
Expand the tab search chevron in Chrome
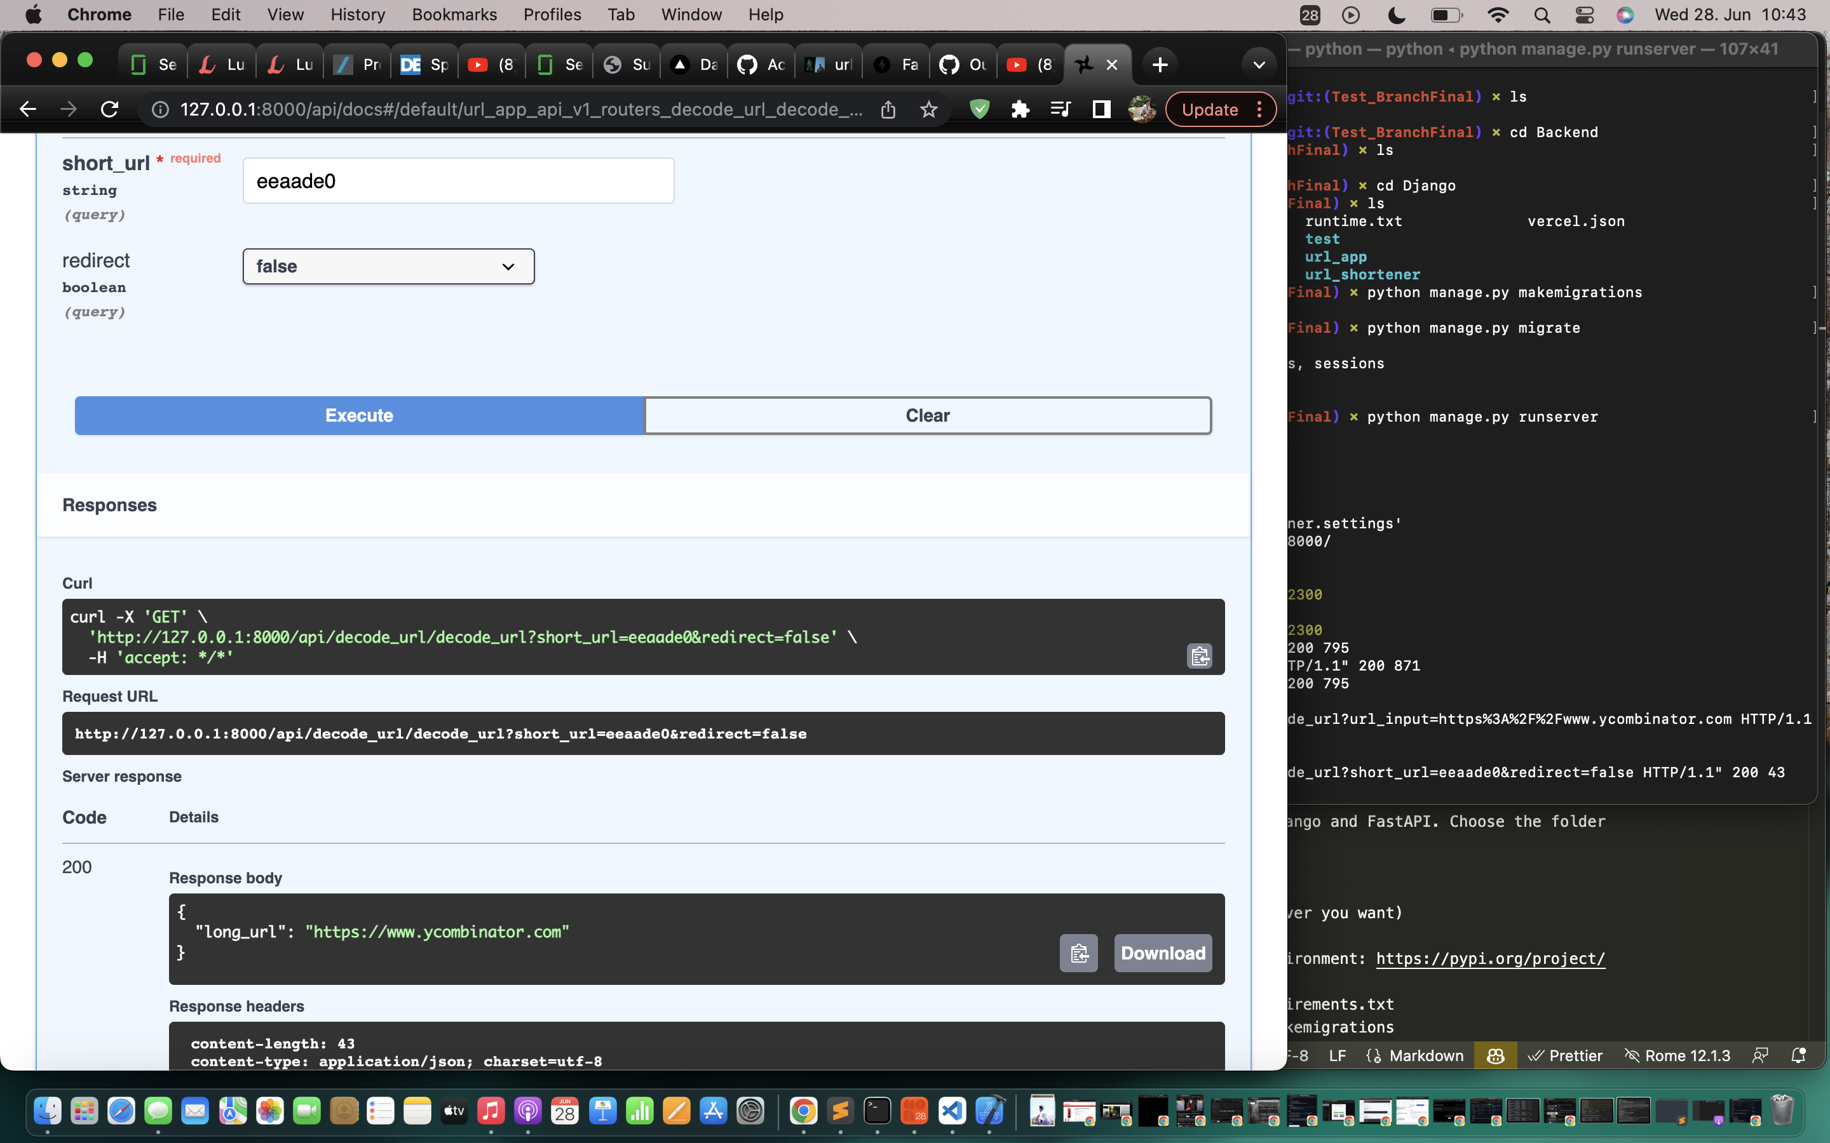click(x=1258, y=65)
